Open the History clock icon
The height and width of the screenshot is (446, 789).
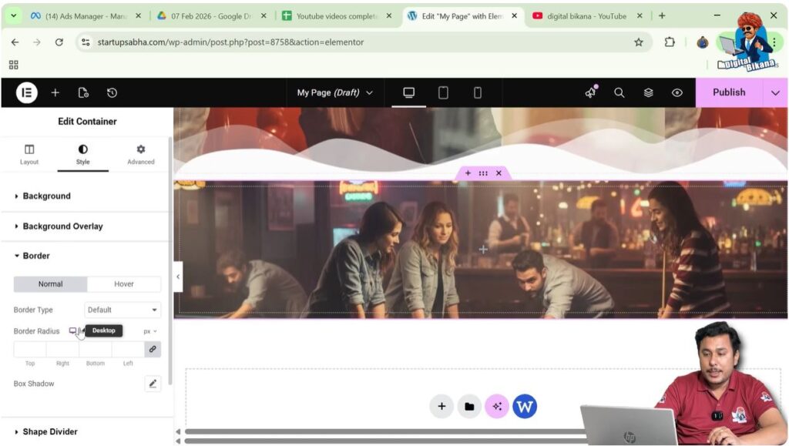tap(112, 92)
